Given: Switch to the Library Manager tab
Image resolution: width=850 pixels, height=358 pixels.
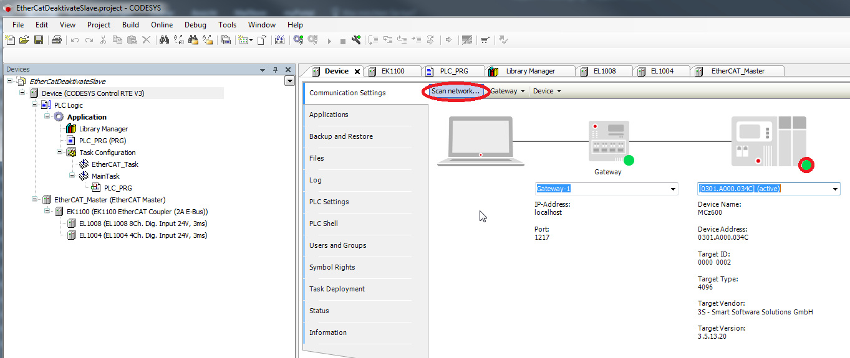Looking at the screenshot, I should click(x=530, y=71).
